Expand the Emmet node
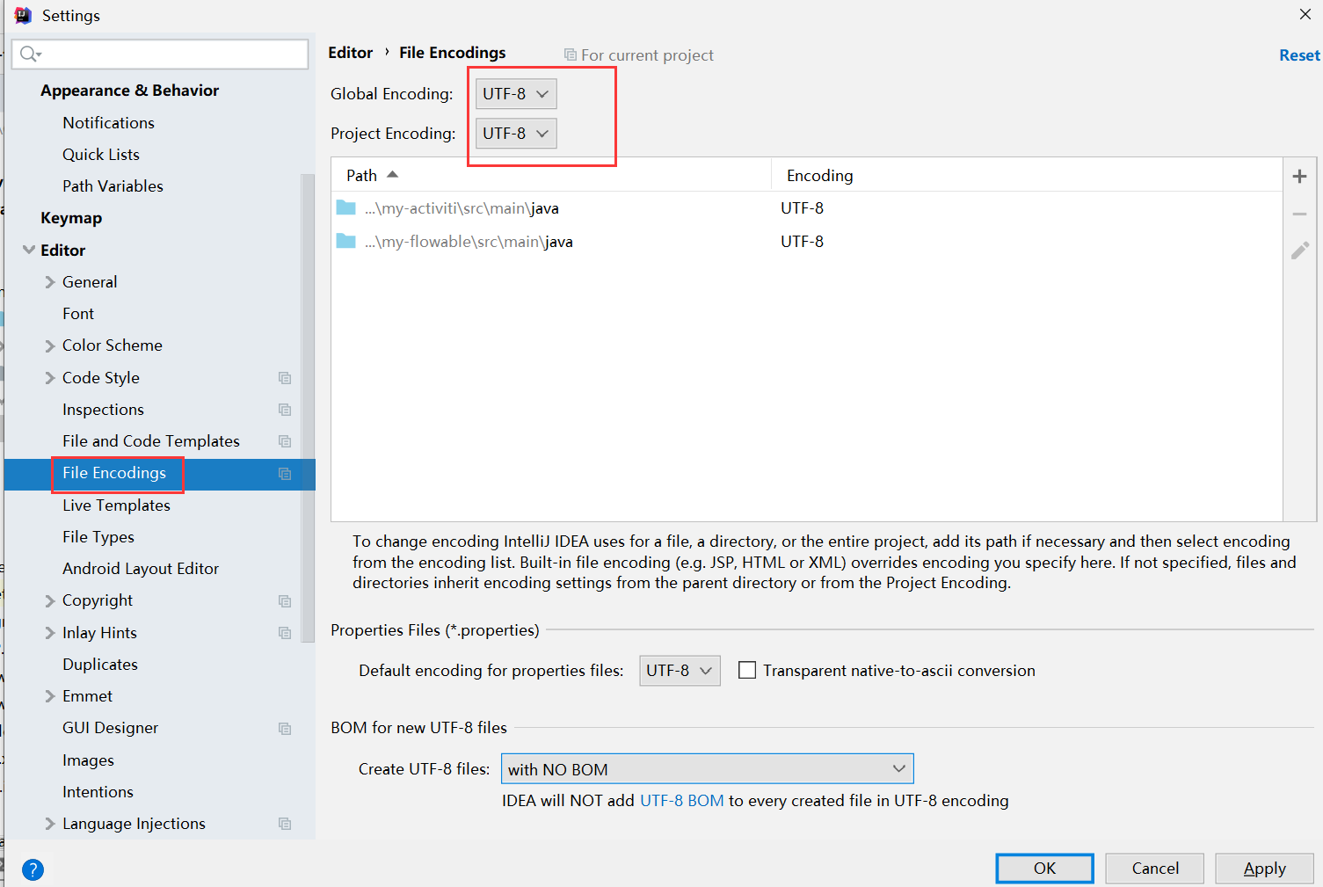The width and height of the screenshot is (1323, 887). point(50,697)
